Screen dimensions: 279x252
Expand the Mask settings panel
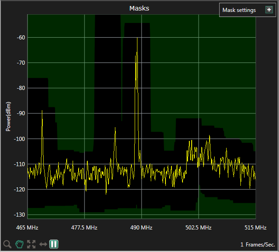[x=269, y=10]
